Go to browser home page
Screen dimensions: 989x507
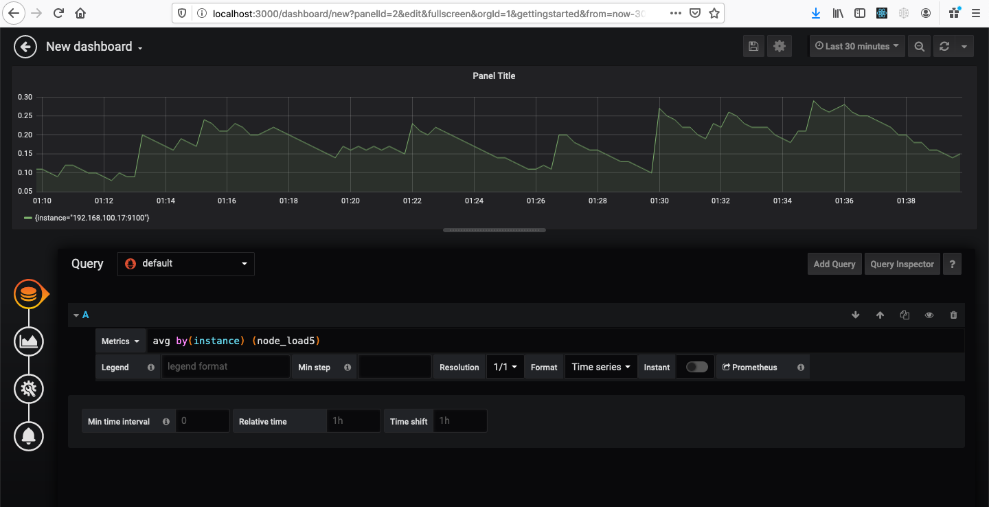tap(81, 13)
